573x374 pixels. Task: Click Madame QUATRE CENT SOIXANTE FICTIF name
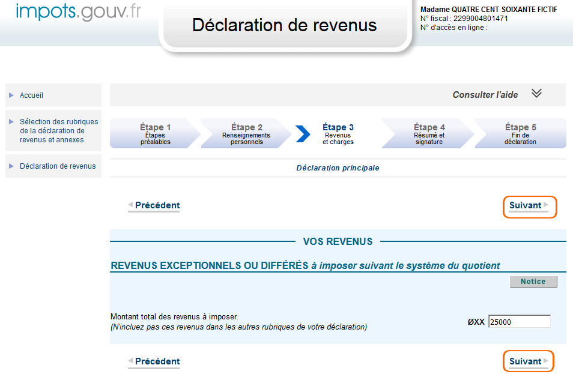488,10
